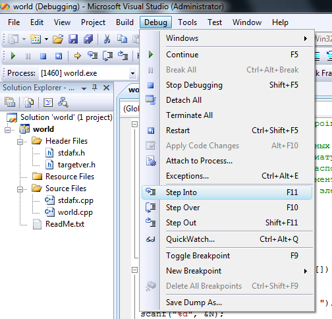Click the Break All pause toolbar icon
Viewport: 332px width, 319px height.
click(x=28, y=57)
